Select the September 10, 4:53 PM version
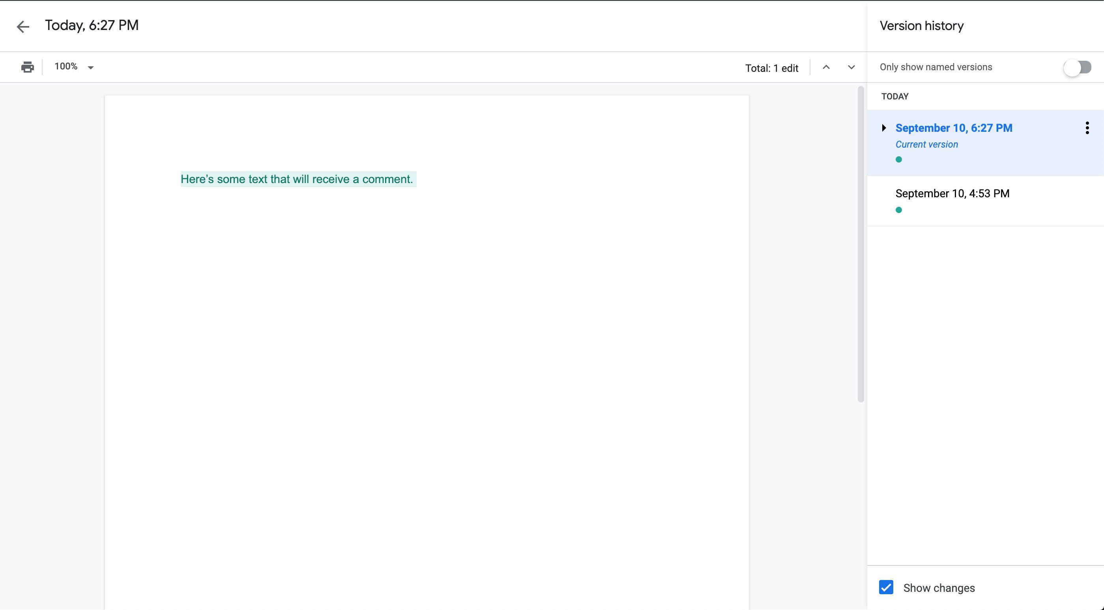The width and height of the screenshot is (1104, 610). point(985,200)
